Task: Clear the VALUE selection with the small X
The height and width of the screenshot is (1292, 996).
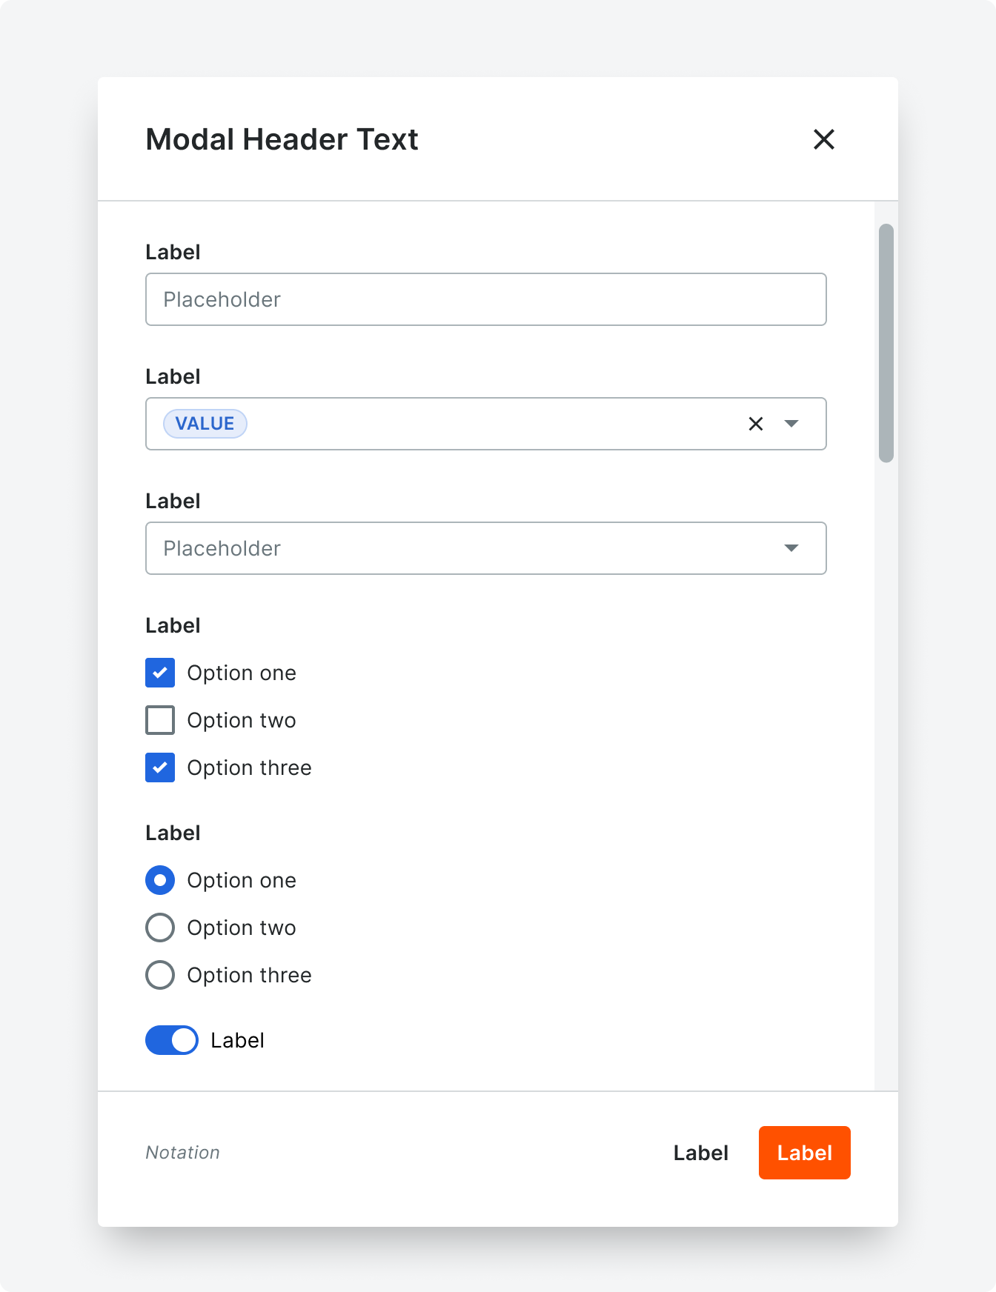Action: tap(755, 424)
